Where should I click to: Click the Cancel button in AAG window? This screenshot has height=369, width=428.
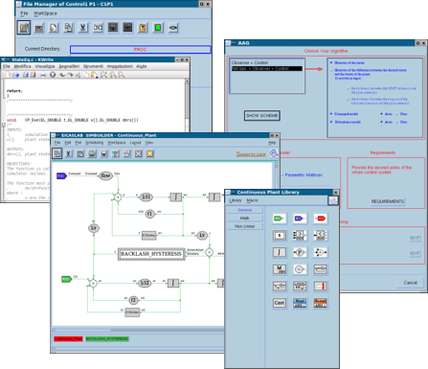tap(410, 283)
